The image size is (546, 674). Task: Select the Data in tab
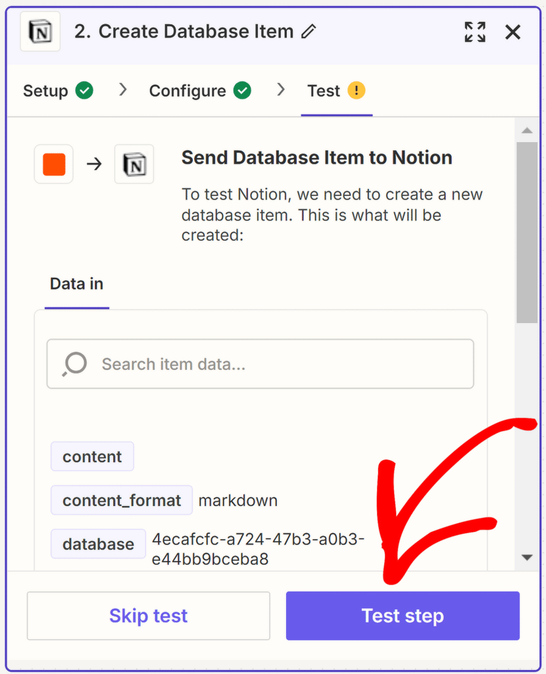click(76, 284)
